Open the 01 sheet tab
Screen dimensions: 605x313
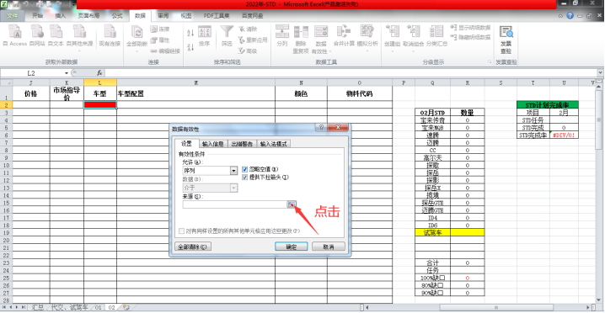[98, 307]
